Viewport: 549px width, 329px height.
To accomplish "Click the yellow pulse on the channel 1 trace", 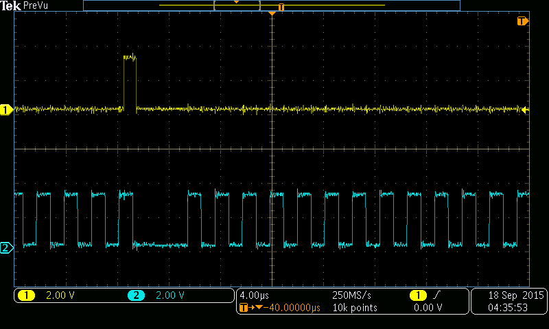I will (130, 82).
